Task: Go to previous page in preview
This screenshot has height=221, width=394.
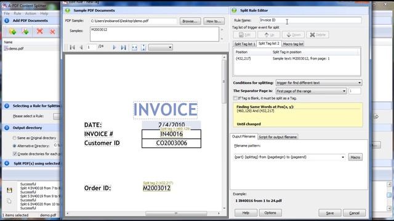Action: click(81, 47)
